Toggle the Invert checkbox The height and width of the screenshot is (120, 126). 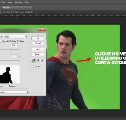(33, 66)
